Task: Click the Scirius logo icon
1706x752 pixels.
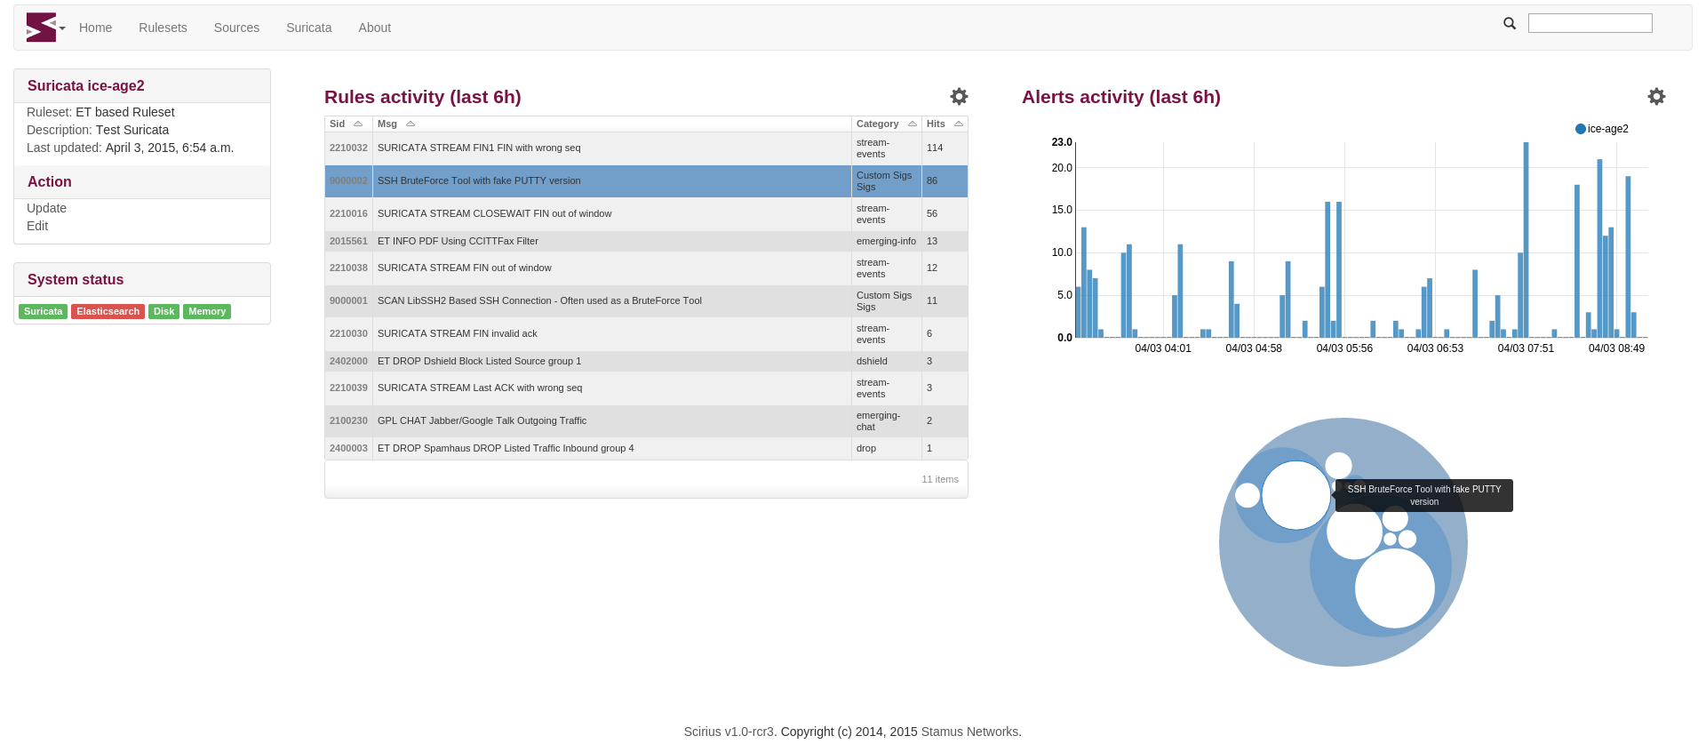Action: [x=41, y=27]
